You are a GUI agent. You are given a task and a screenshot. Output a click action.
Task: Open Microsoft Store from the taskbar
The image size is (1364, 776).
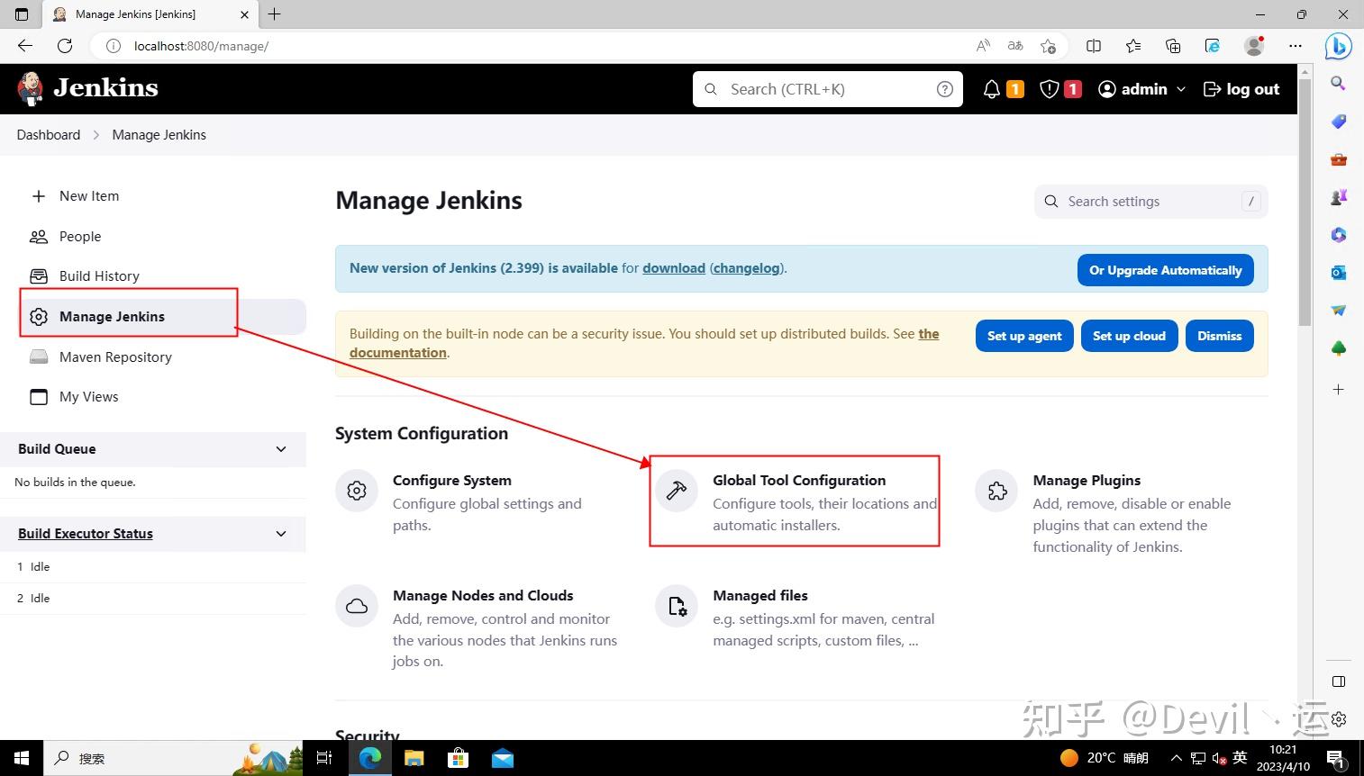click(458, 758)
